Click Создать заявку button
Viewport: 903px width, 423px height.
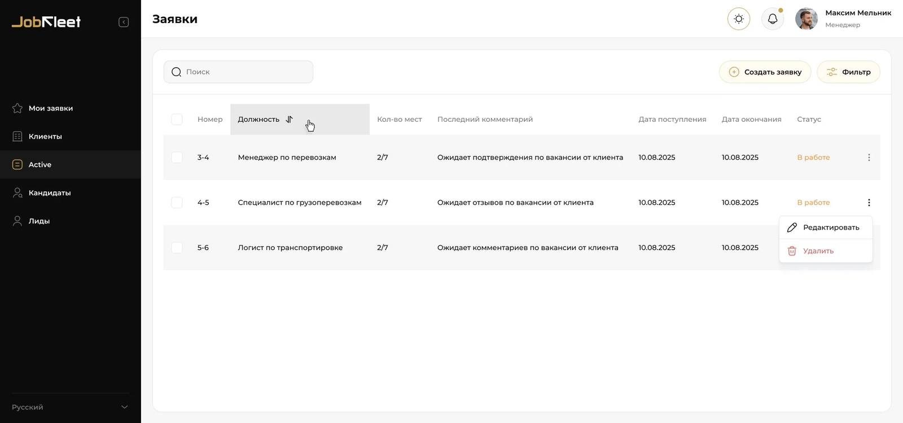click(x=765, y=72)
